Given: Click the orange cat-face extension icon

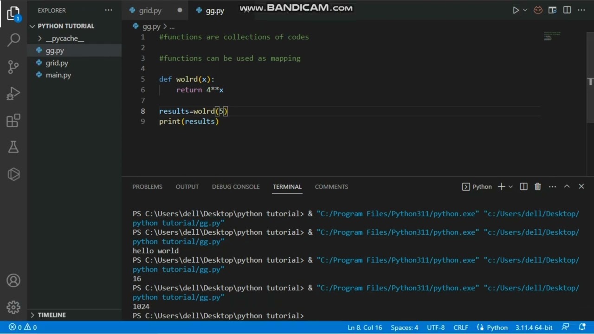Looking at the screenshot, I should click(x=538, y=10).
